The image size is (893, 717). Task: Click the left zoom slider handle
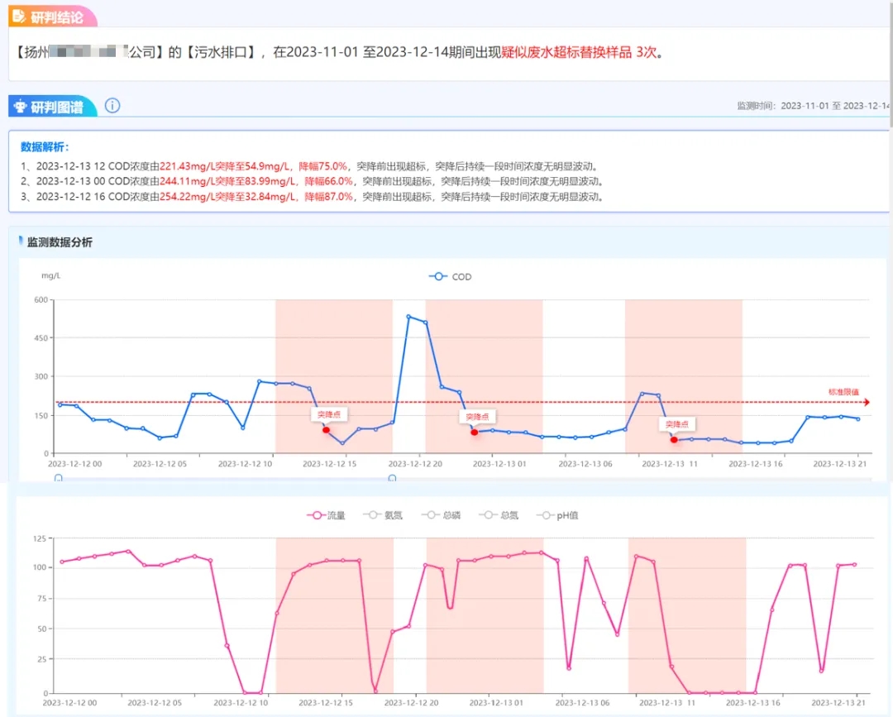coord(58,478)
